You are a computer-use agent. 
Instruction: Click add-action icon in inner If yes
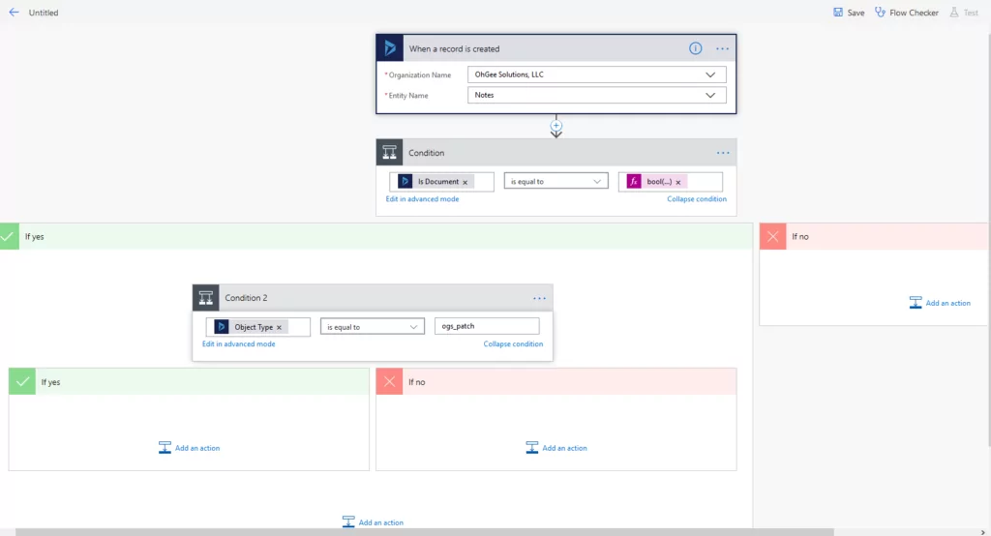165,448
